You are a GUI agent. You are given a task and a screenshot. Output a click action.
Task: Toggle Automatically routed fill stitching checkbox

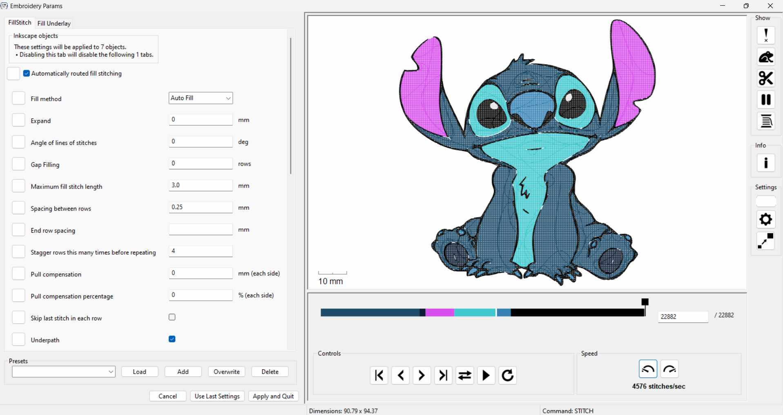coord(27,73)
